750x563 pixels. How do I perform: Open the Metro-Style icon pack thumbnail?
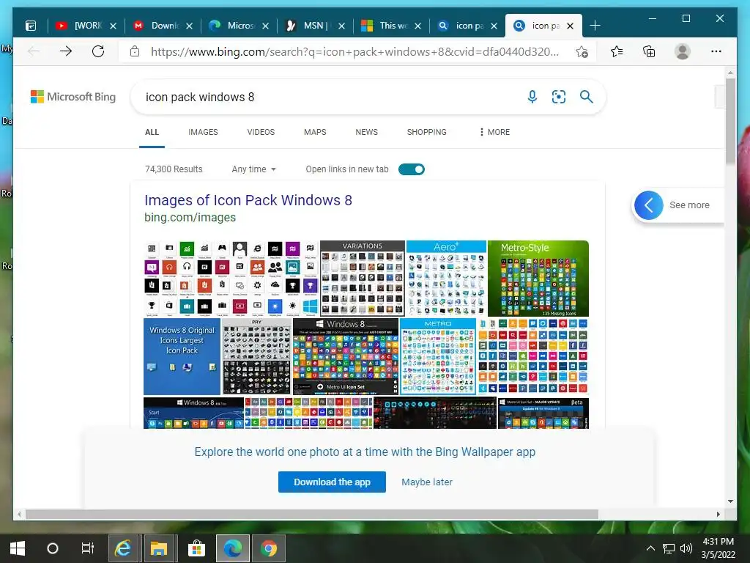[x=538, y=279]
